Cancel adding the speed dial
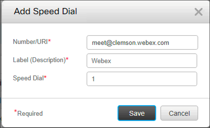 click(x=179, y=113)
